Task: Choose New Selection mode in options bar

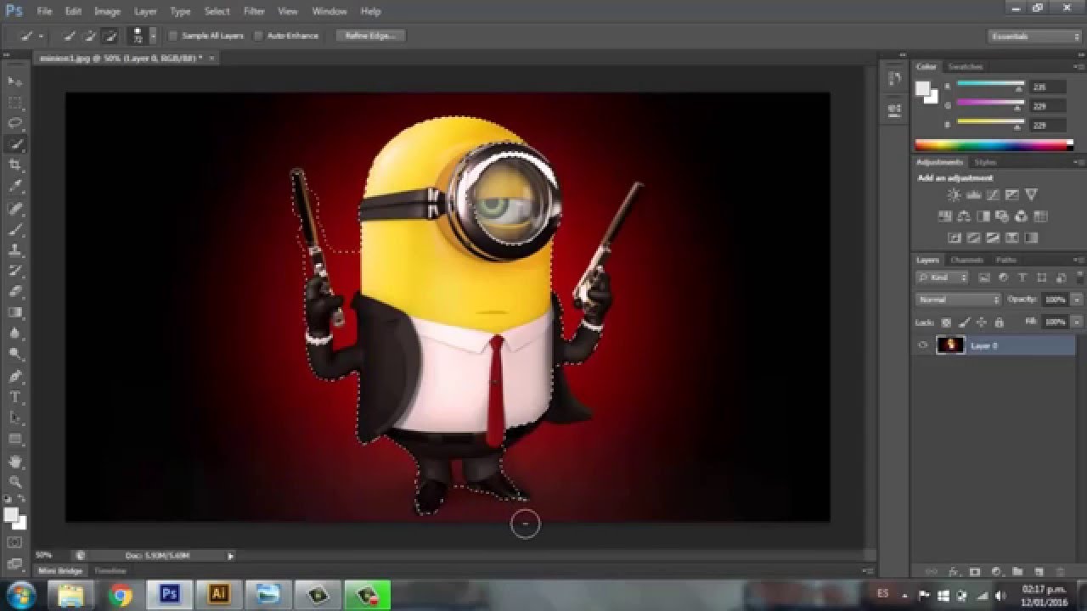Action: (x=70, y=36)
